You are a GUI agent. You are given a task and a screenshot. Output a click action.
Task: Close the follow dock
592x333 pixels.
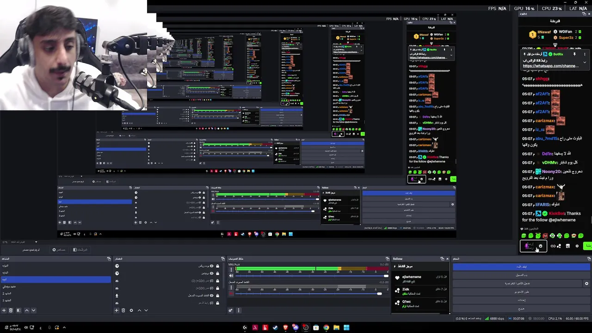click(x=448, y=259)
